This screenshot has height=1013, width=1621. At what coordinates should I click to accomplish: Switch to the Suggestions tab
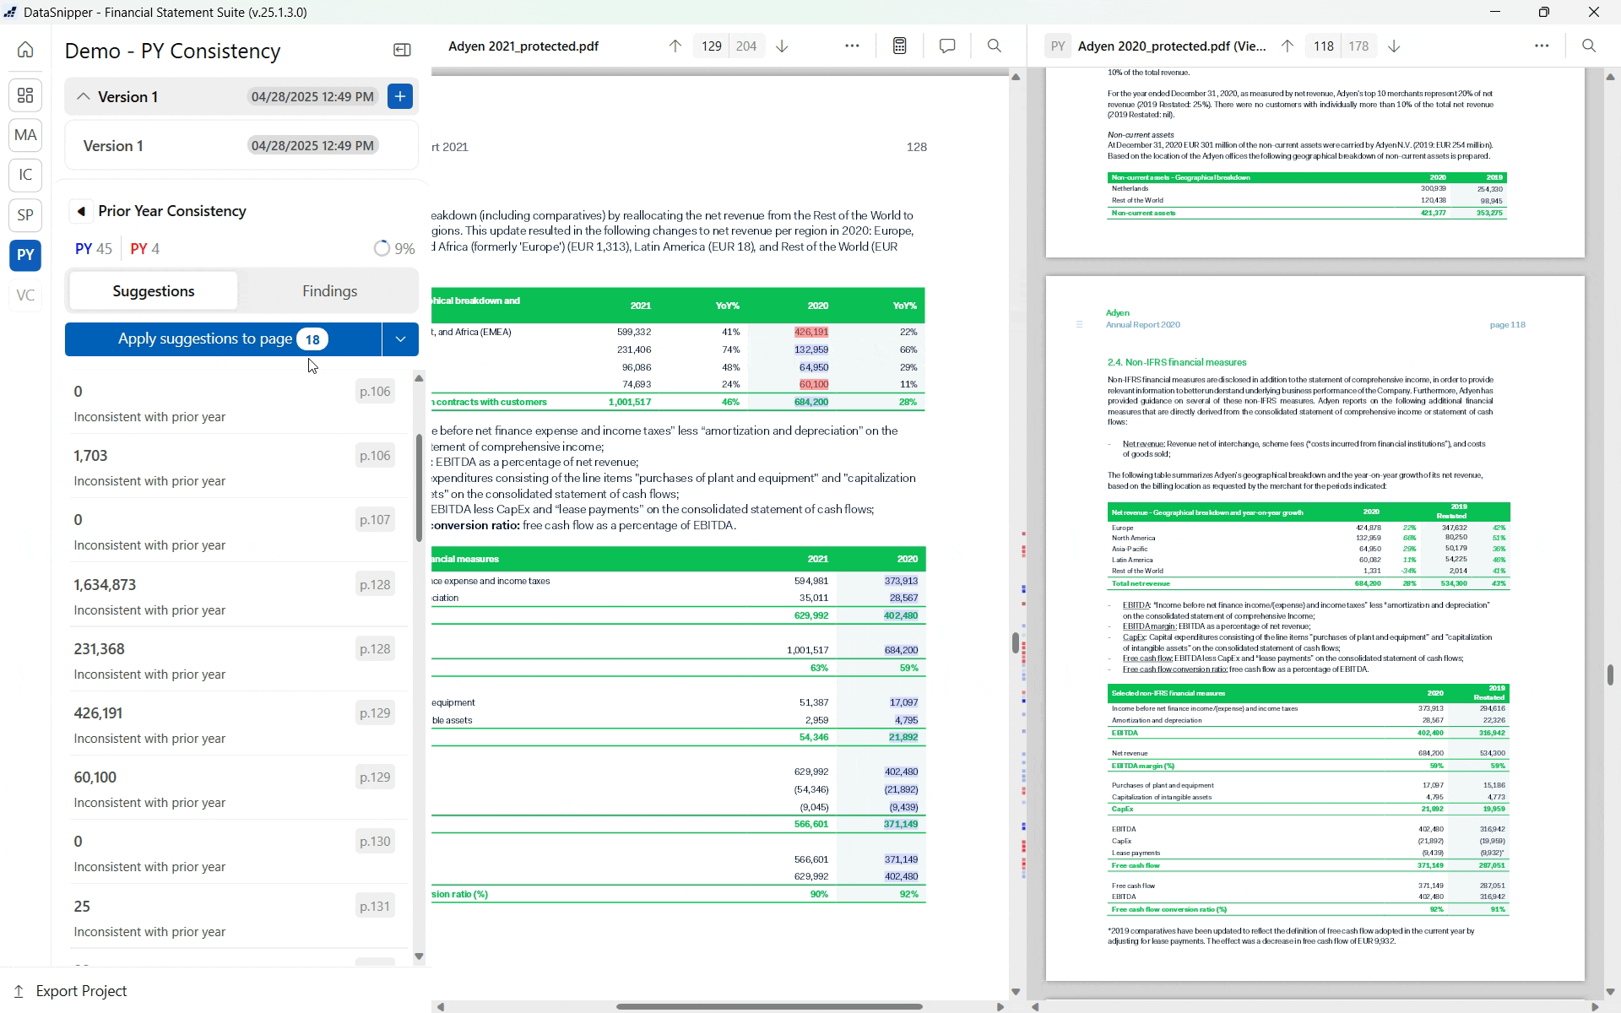(x=154, y=291)
